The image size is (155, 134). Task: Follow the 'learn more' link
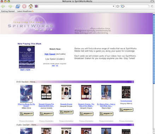coord(25,70)
